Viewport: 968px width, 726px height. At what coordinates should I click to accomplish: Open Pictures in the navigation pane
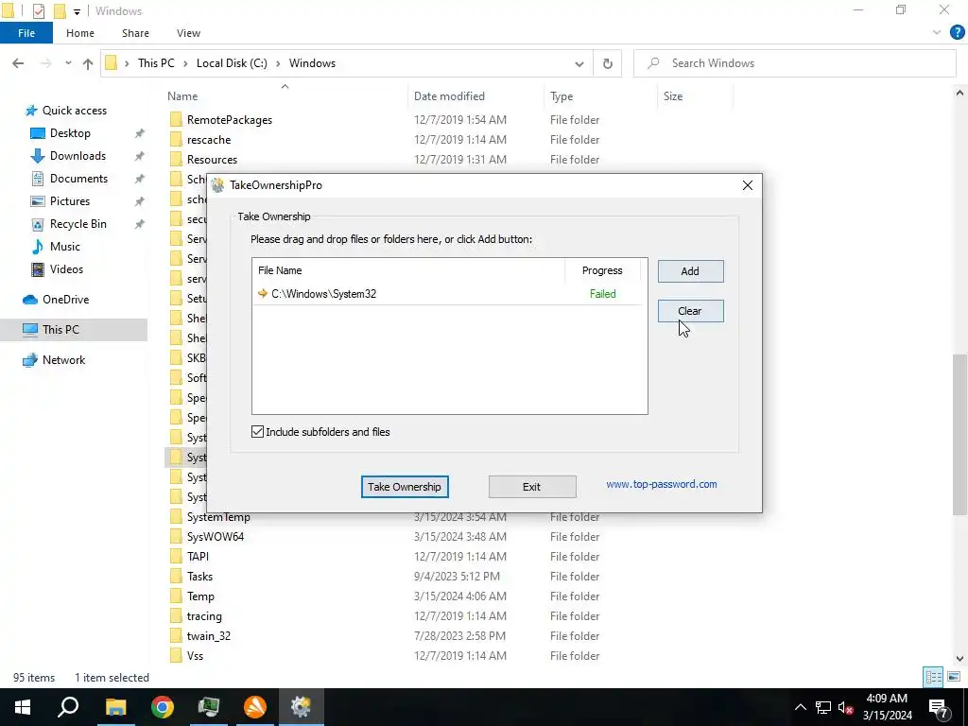point(70,201)
